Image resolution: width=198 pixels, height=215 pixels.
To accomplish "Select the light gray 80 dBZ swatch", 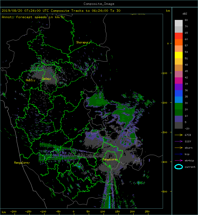I will click(x=179, y=23).
